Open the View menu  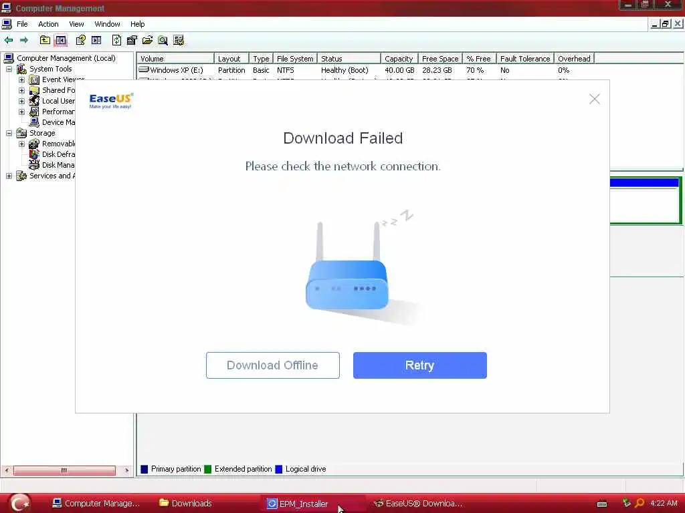coord(76,24)
